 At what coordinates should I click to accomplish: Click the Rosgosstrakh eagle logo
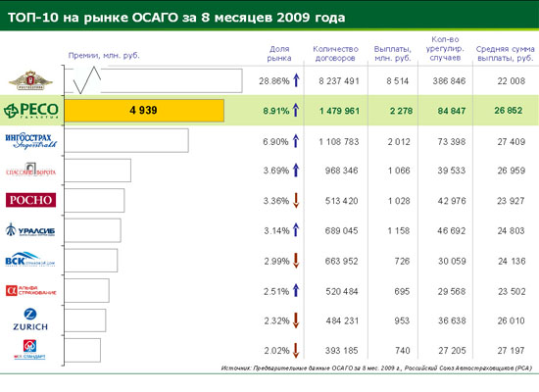[30, 80]
